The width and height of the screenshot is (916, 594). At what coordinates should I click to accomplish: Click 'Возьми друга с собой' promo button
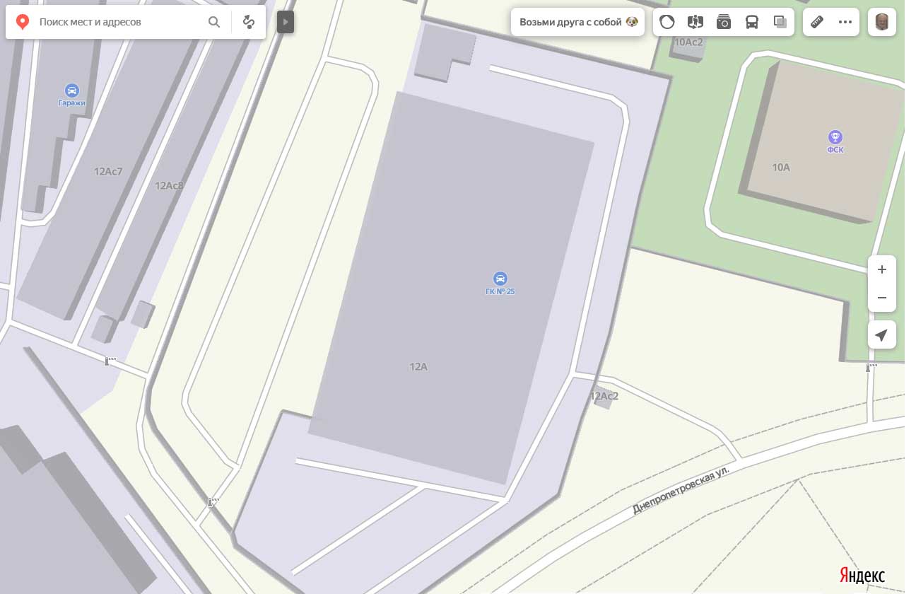[577, 22]
